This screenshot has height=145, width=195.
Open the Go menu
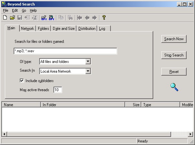pos(24,10)
